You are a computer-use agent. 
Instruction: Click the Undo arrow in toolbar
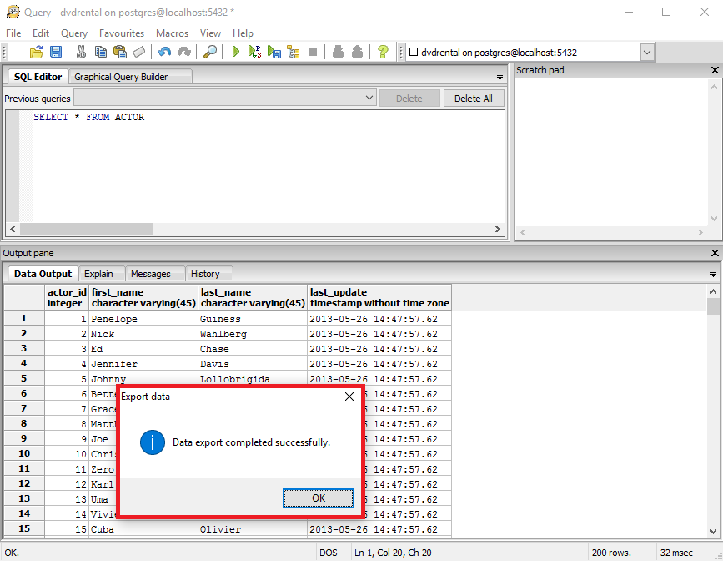click(x=164, y=52)
